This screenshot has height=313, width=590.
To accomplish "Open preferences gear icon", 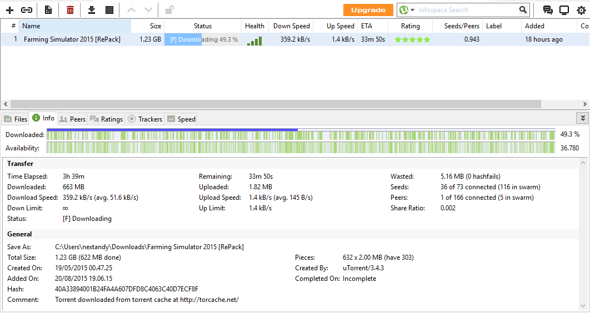I will [x=581, y=10].
